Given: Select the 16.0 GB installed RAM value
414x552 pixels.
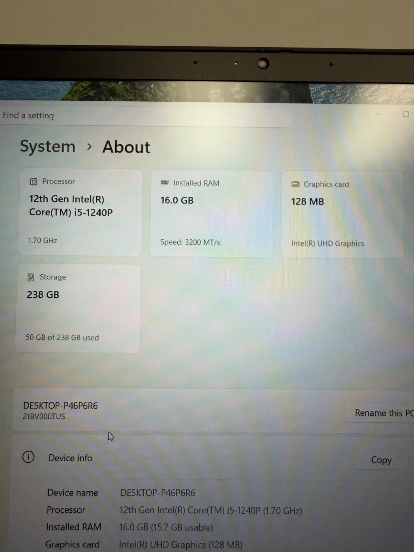Looking at the screenshot, I should pyautogui.click(x=177, y=200).
